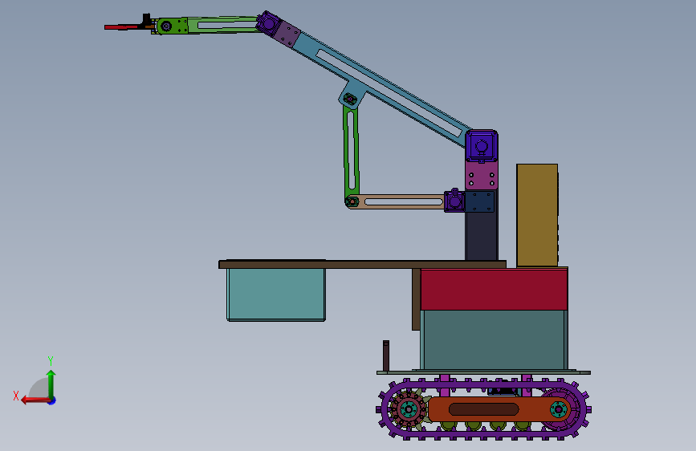Select the light teal box hanging under the platform

(x=276, y=294)
